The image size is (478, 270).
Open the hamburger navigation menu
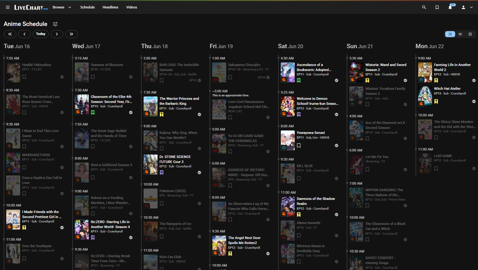tap(8, 7)
